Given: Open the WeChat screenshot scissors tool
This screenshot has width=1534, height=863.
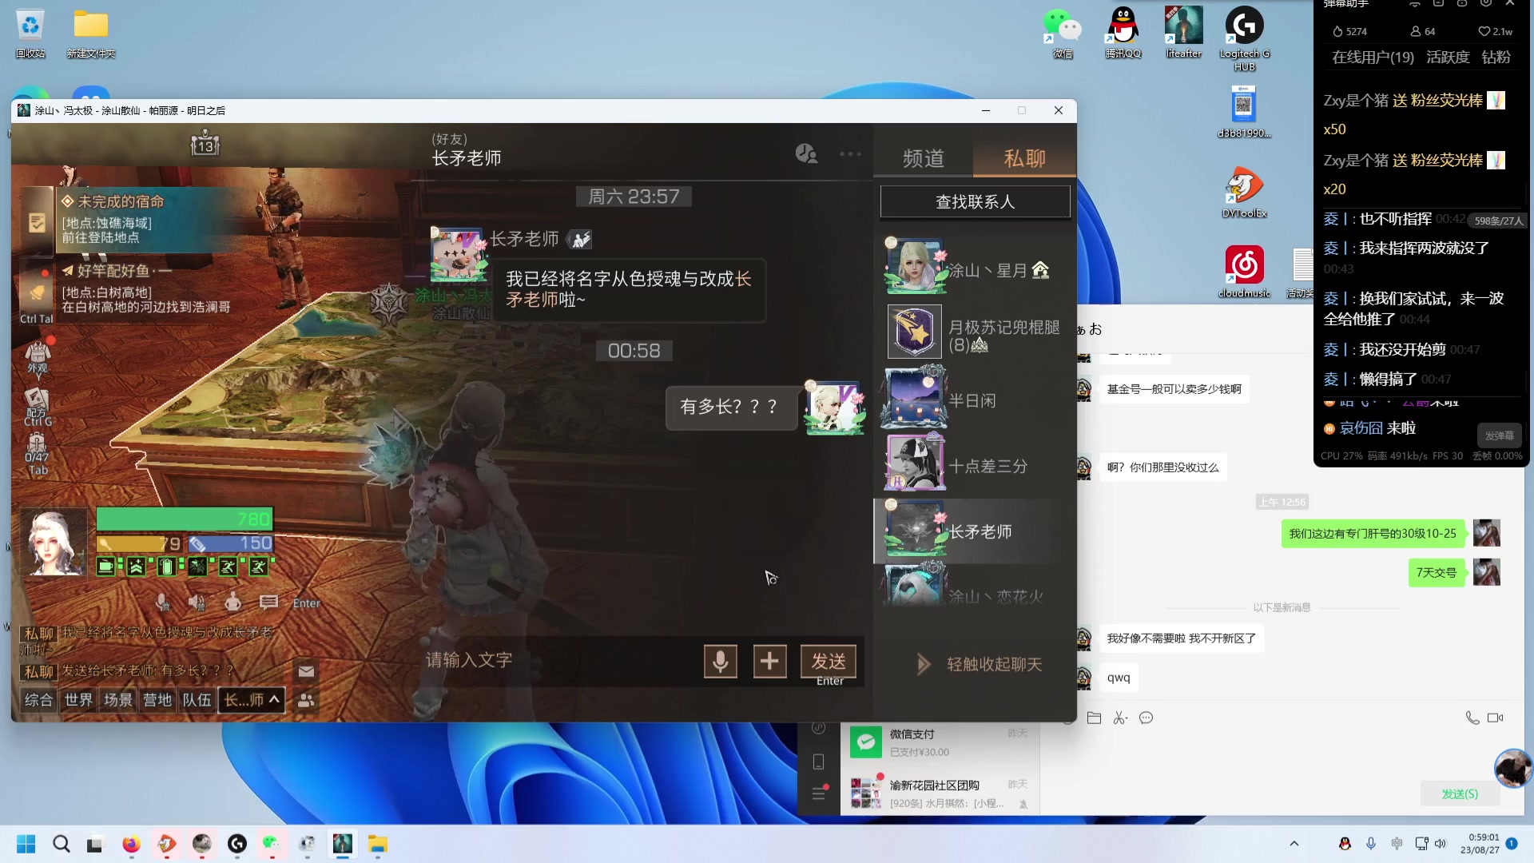Looking at the screenshot, I should coord(1120,718).
